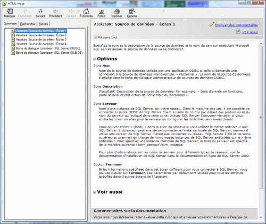Select Assistant Source de données - Écran 4
The height and width of the screenshot is (224, 266).
41,44
